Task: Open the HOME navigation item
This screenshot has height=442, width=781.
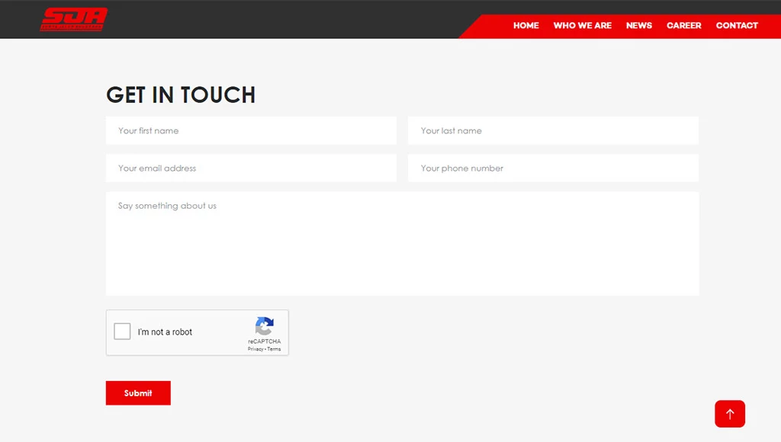Action: click(525, 25)
